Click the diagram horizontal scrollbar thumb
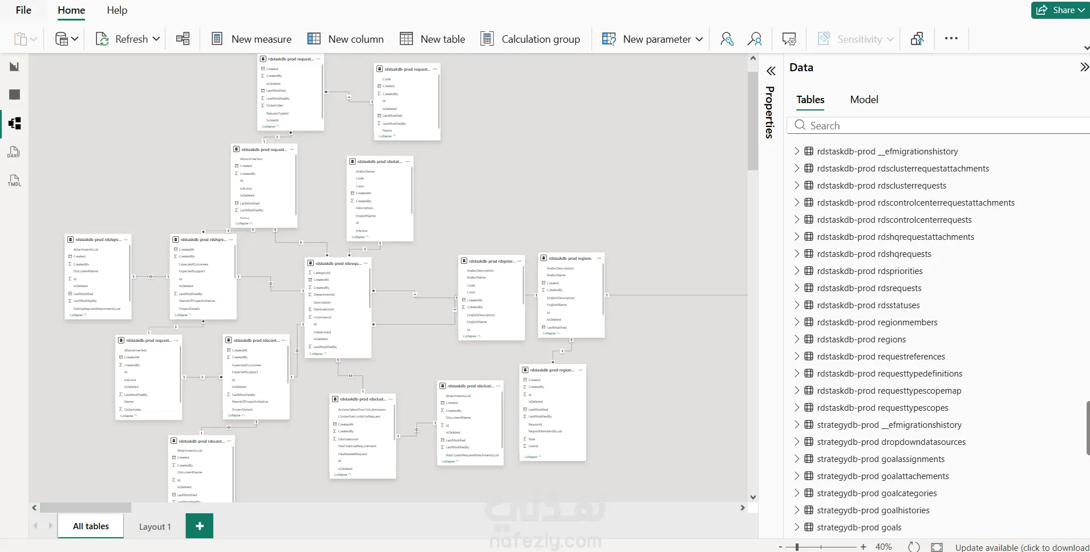This screenshot has width=1090, height=552. pos(85,507)
